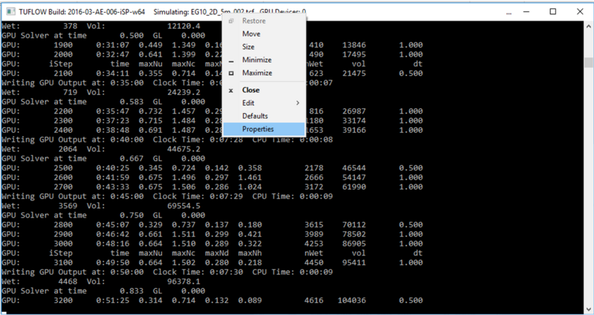Click the ellipsis in the title bar

click(509, 13)
